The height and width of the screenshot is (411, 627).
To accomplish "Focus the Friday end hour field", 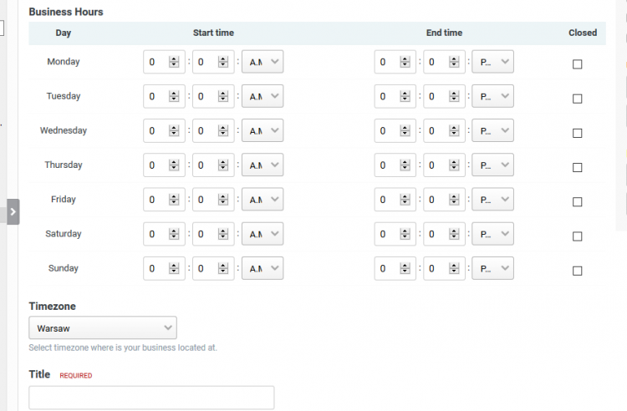I will tap(388, 200).
